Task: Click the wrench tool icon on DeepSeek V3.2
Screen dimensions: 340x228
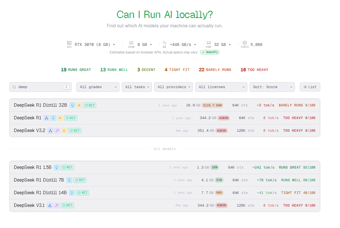Action: 57,131
